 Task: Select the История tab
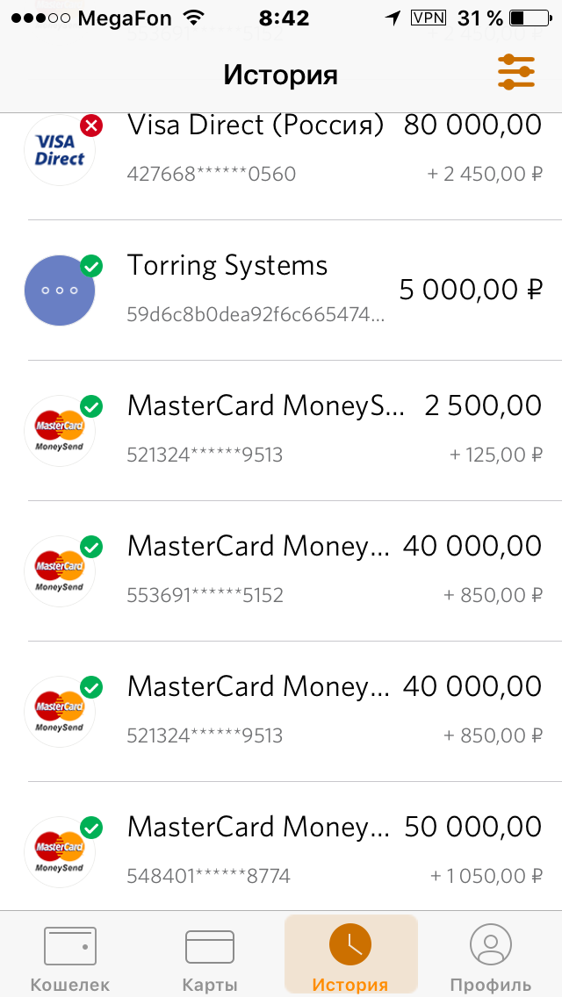pos(350,958)
